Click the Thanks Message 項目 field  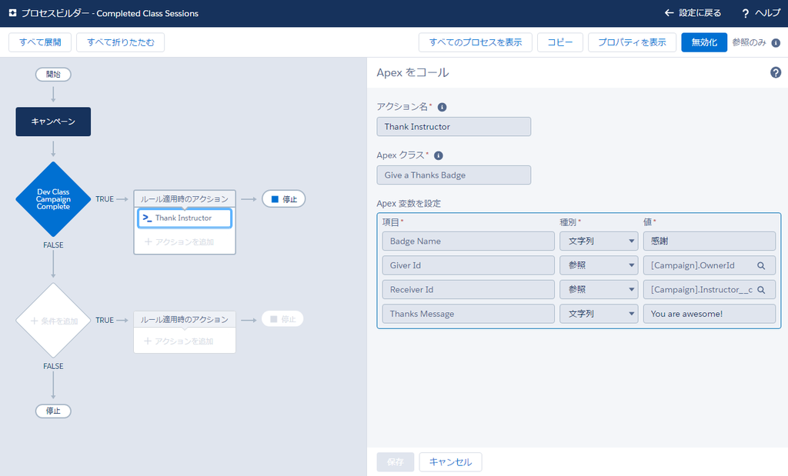469,313
